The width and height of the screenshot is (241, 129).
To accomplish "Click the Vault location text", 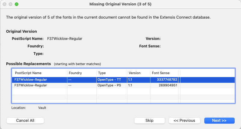I will (x=42, y=108).
